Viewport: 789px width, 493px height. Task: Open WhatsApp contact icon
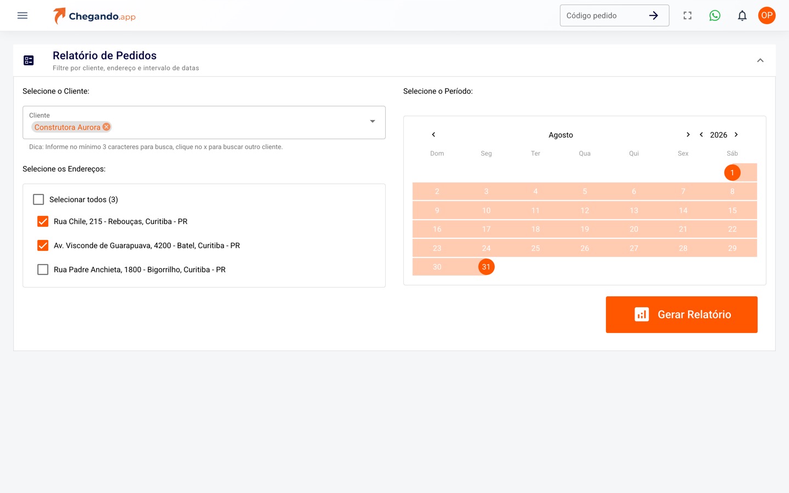coord(715,15)
